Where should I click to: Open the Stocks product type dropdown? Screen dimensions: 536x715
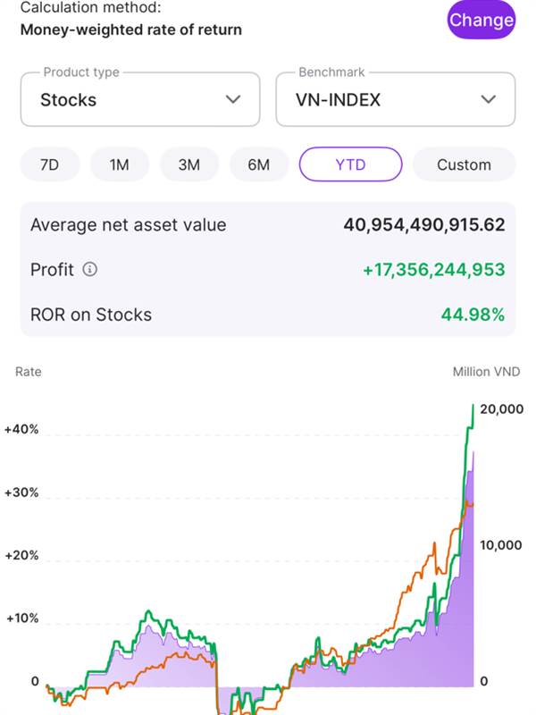pyautogui.click(x=140, y=99)
